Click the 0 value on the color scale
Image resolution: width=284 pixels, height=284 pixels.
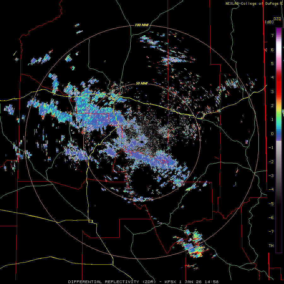(272, 134)
